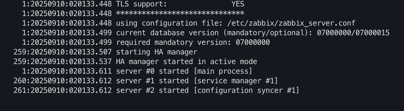Click the '[main process]' bracketed label
404x111 pixels.
coord(223,71)
